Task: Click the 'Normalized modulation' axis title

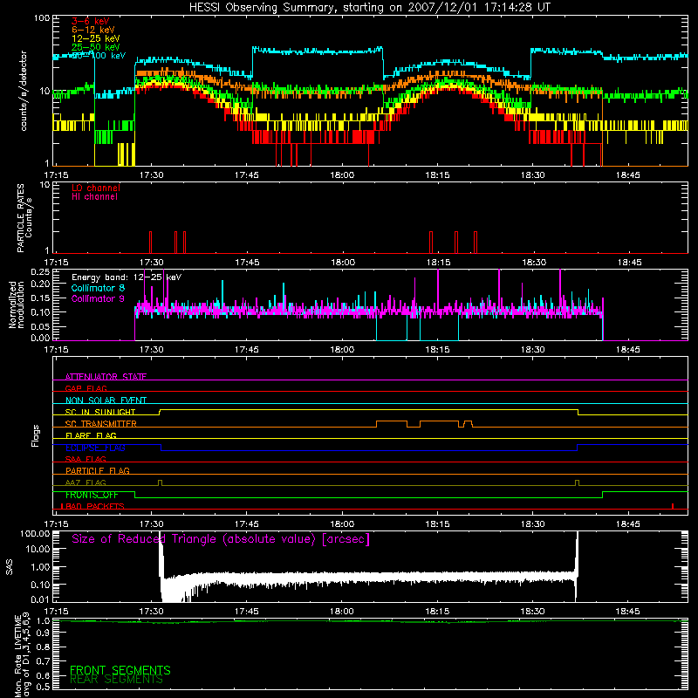Action: (x=17, y=305)
